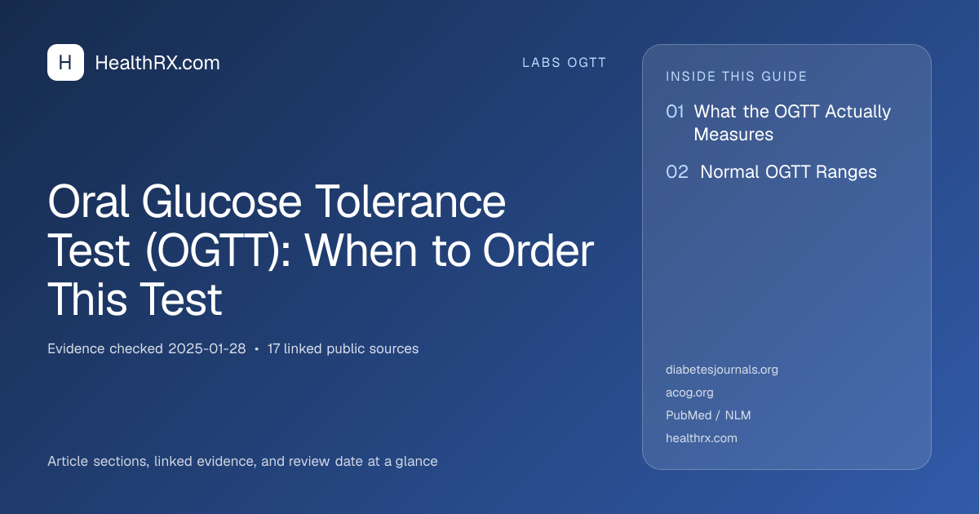
Task: Click the INSIDE THIS GUIDE heading
Action: (x=737, y=77)
